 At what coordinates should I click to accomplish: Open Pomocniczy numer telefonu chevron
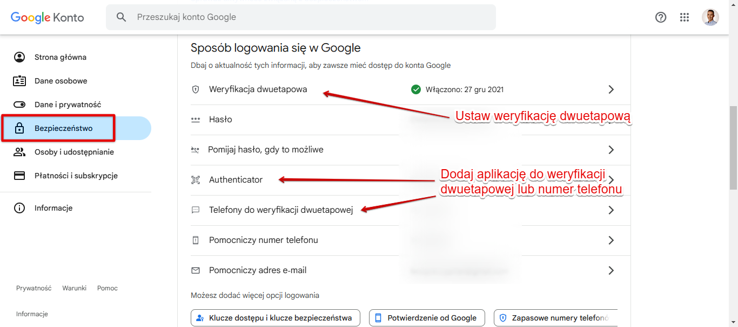(611, 240)
